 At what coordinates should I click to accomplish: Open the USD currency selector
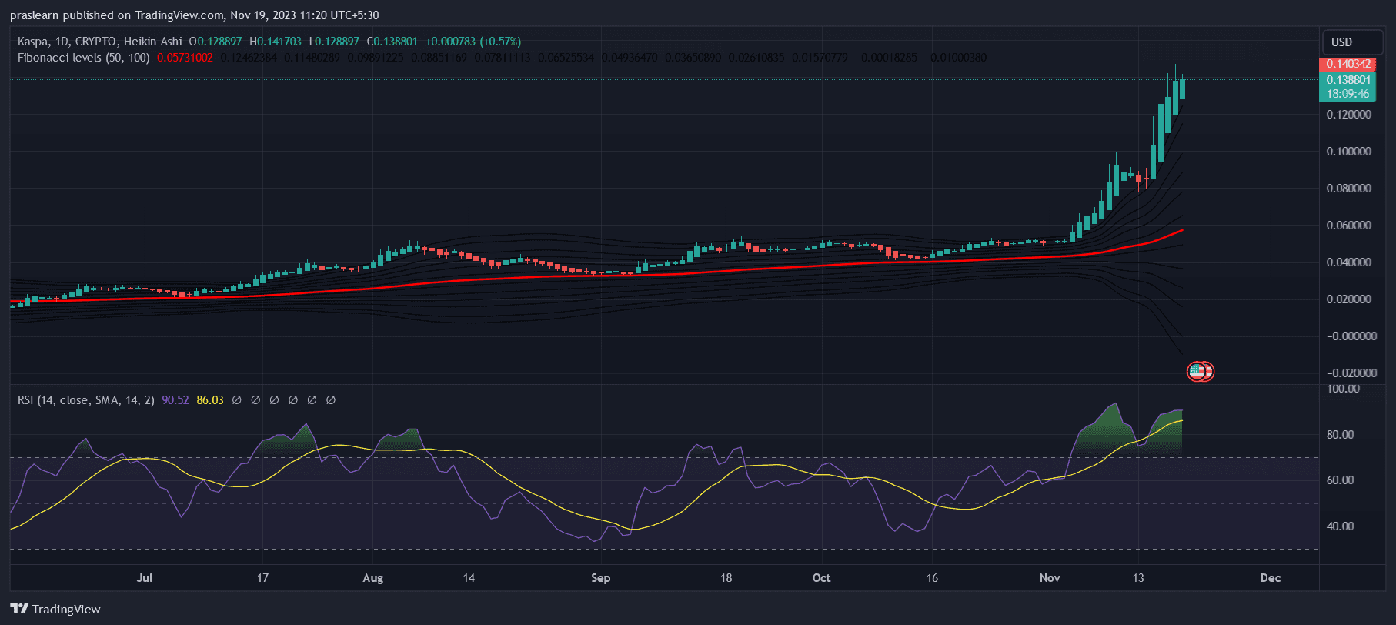[1341, 42]
